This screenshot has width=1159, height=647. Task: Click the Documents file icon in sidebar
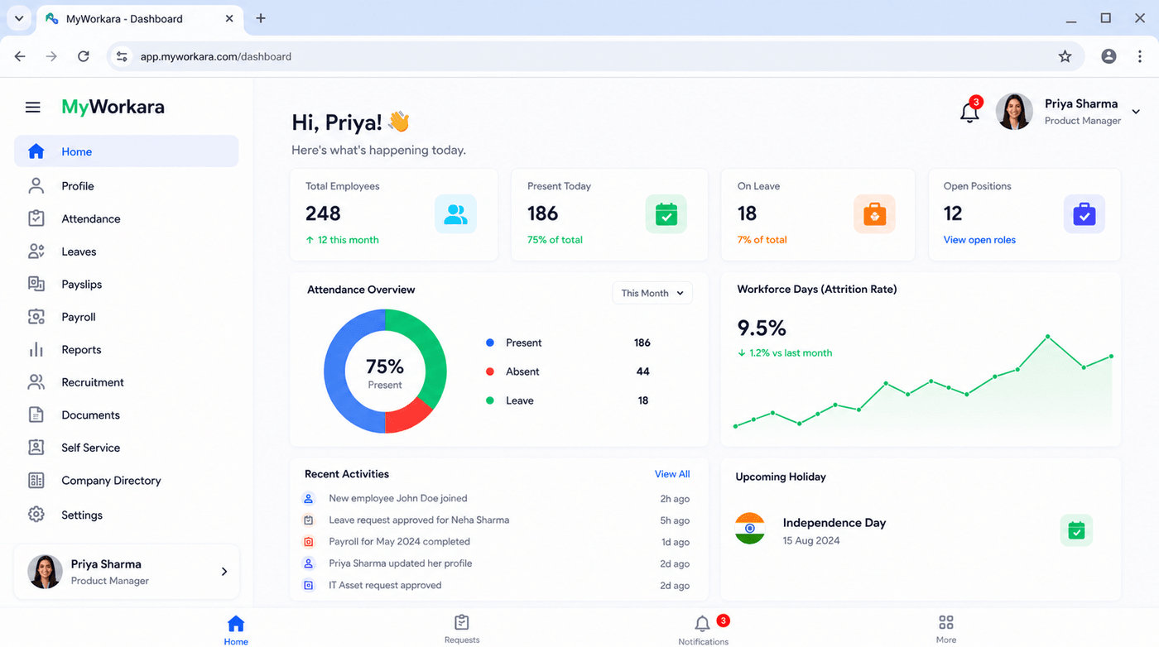pyautogui.click(x=36, y=415)
